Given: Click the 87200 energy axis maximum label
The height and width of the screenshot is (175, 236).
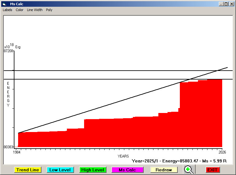Looking at the screenshot, I should click(8, 51).
